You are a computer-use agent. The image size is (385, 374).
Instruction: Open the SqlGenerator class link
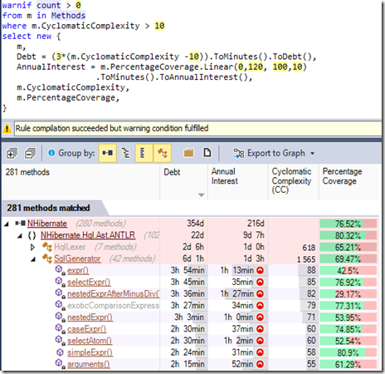[77, 258]
